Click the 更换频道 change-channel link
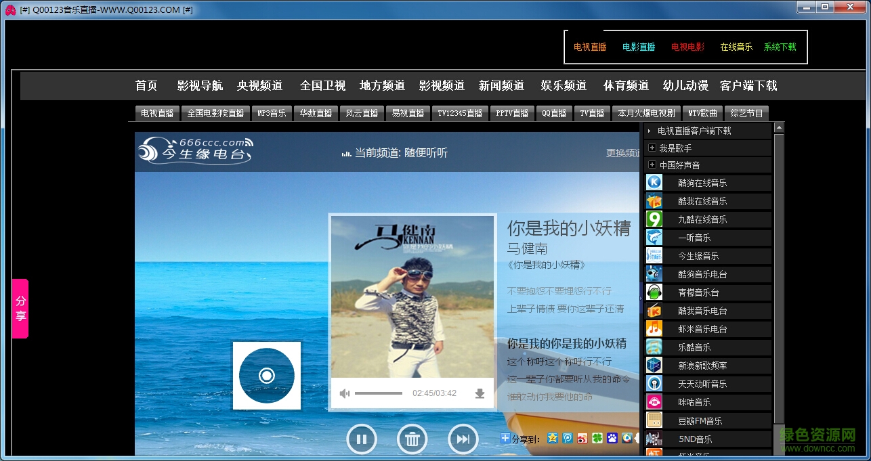The width and height of the screenshot is (871, 461). pyautogui.click(x=622, y=154)
